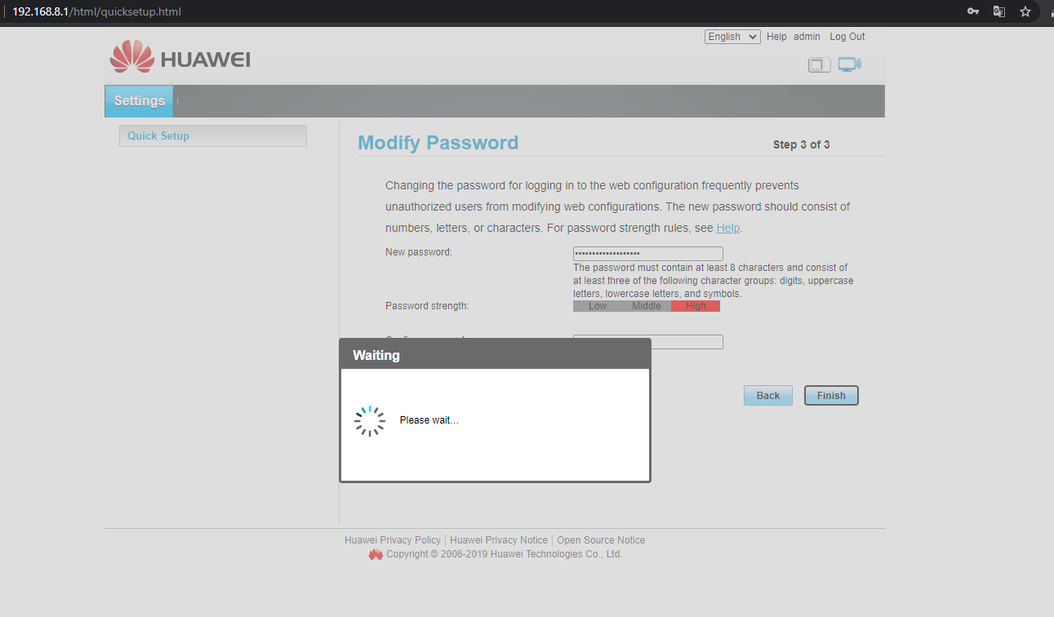Open the Huawei Privacy Policy link
This screenshot has width=1054, height=617.
click(x=392, y=540)
